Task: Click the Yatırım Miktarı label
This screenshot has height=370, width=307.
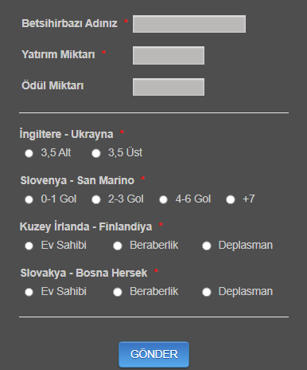Action: tap(58, 54)
